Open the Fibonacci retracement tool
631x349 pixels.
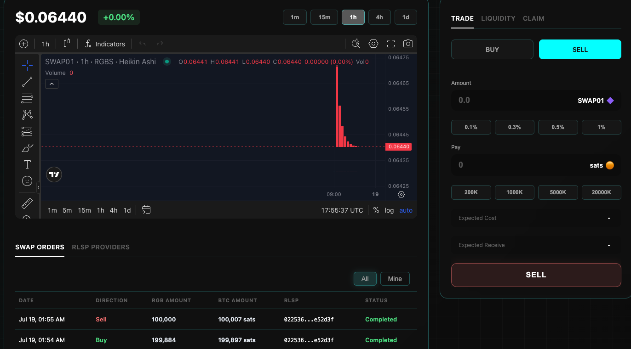27,98
